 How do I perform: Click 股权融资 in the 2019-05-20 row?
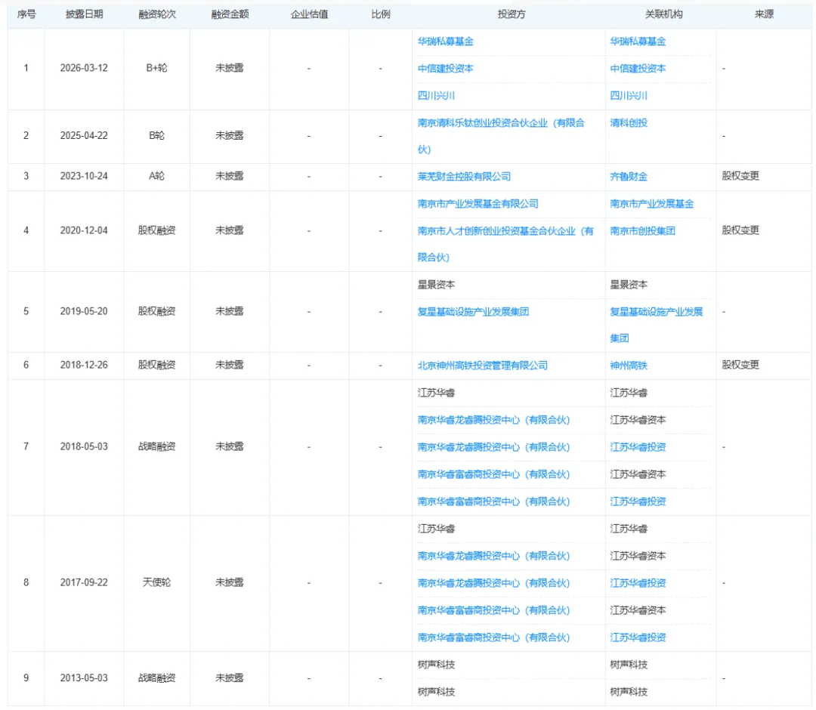pyautogui.click(x=156, y=311)
